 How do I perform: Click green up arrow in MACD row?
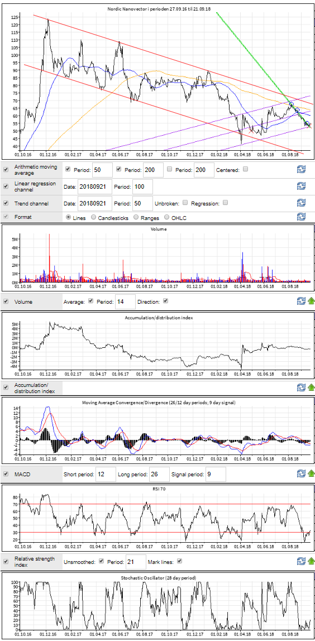tap(311, 473)
